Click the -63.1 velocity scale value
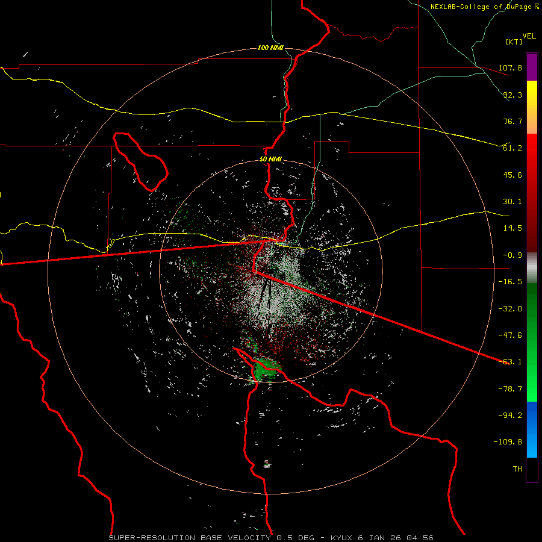Screen dimensions: 542x542 pos(510,361)
